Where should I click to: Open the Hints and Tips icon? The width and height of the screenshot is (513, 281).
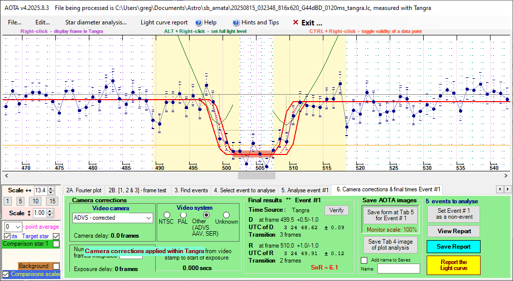pos(236,22)
